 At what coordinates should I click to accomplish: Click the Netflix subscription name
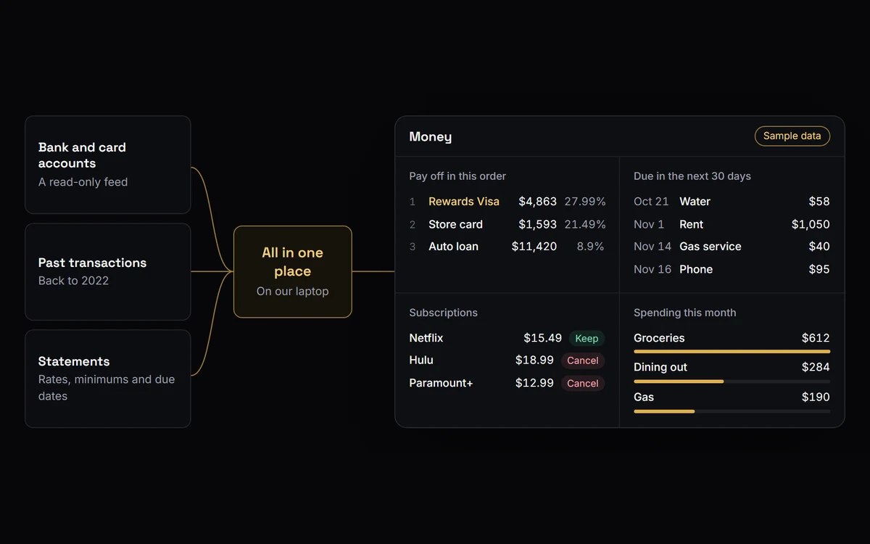click(x=426, y=338)
